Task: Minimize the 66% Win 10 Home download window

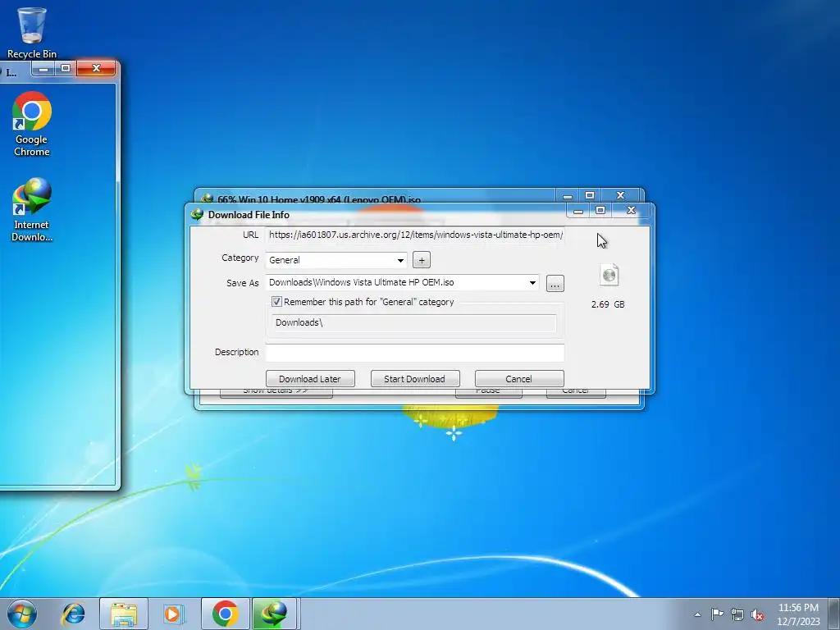Action: pyautogui.click(x=568, y=195)
